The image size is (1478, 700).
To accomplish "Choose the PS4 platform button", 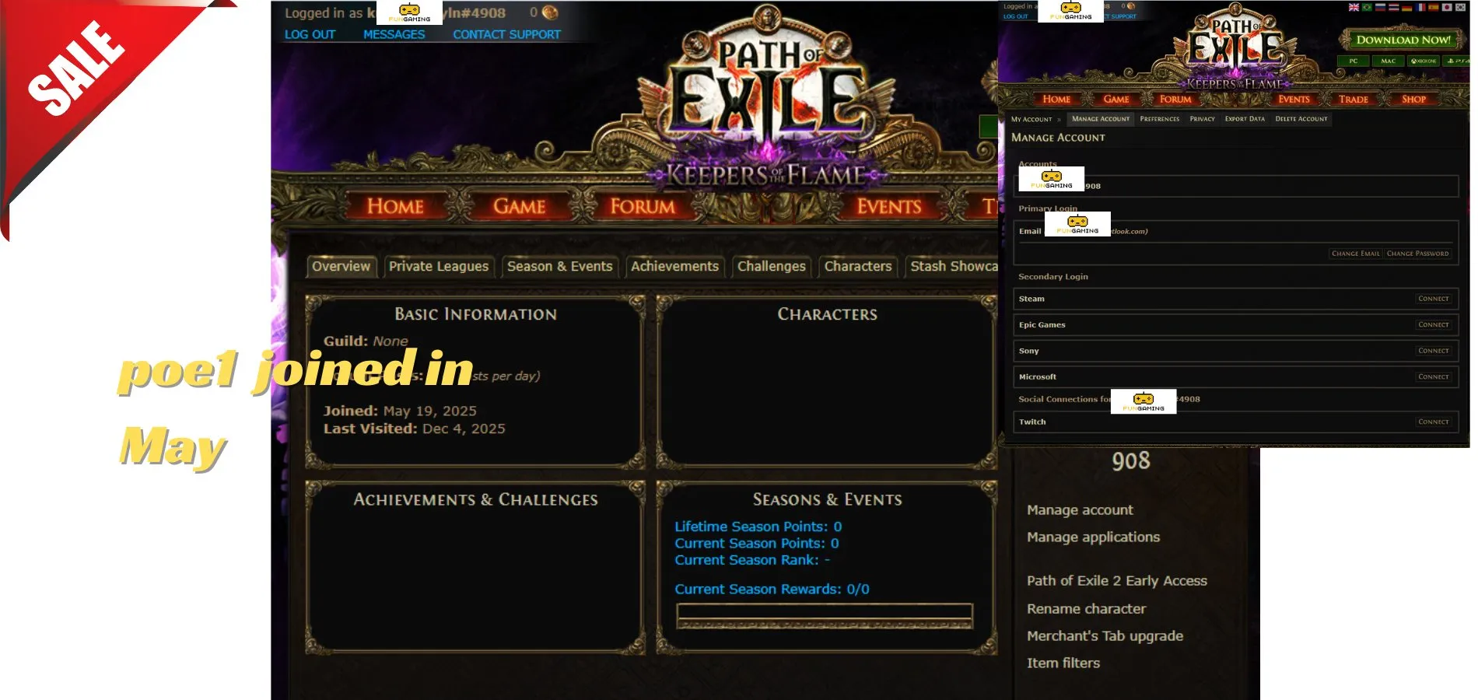I will [1456, 61].
